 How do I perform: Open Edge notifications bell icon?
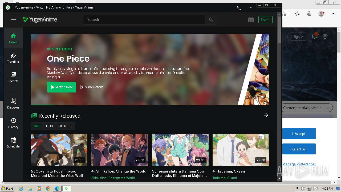tap(315, 36)
